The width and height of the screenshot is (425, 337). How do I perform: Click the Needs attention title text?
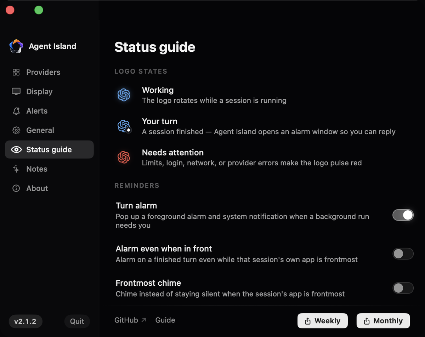click(x=173, y=153)
